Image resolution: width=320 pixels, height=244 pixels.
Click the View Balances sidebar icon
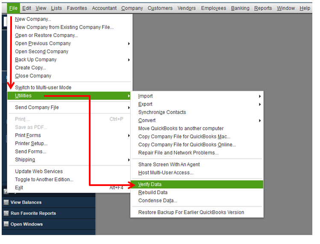coord(6,202)
